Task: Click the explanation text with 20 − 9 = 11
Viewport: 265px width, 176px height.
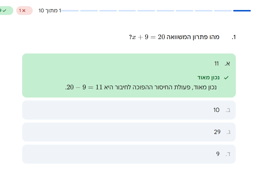Action: click(141, 87)
